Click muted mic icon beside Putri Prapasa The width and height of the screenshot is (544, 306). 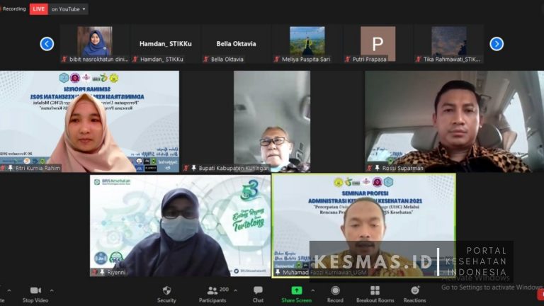click(347, 59)
